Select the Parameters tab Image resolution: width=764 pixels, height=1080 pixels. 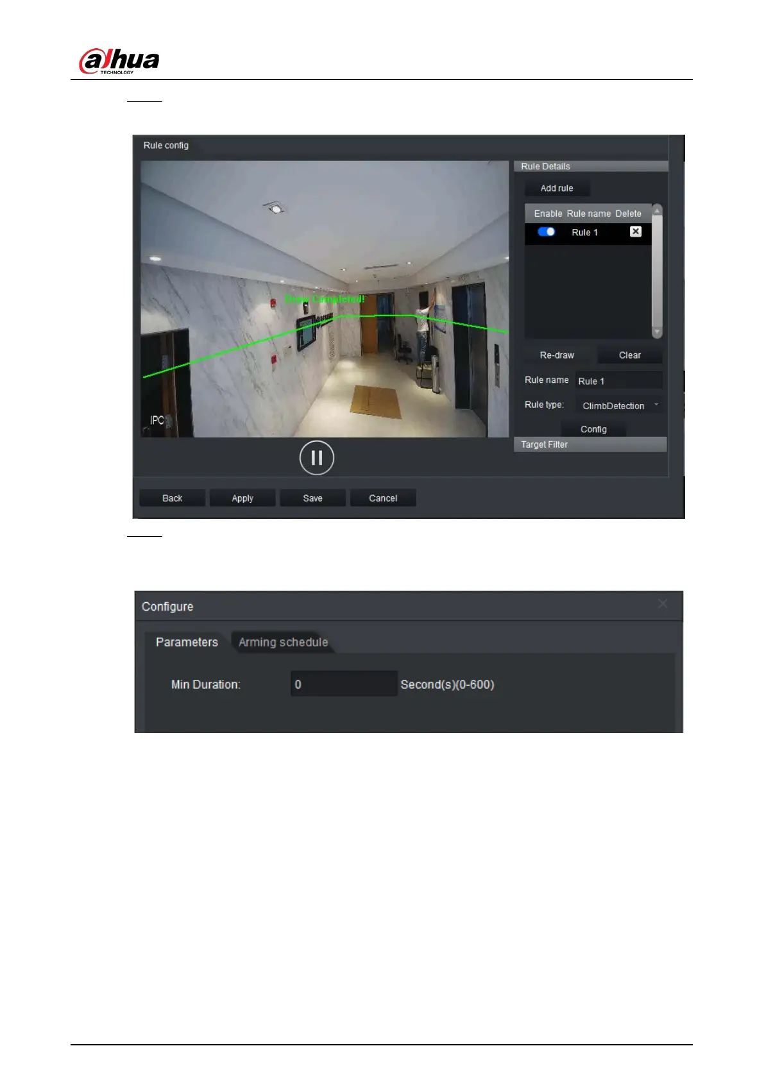[187, 642]
